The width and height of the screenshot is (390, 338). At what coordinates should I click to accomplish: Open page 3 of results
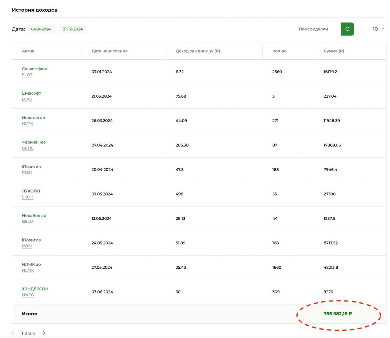tap(30, 333)
